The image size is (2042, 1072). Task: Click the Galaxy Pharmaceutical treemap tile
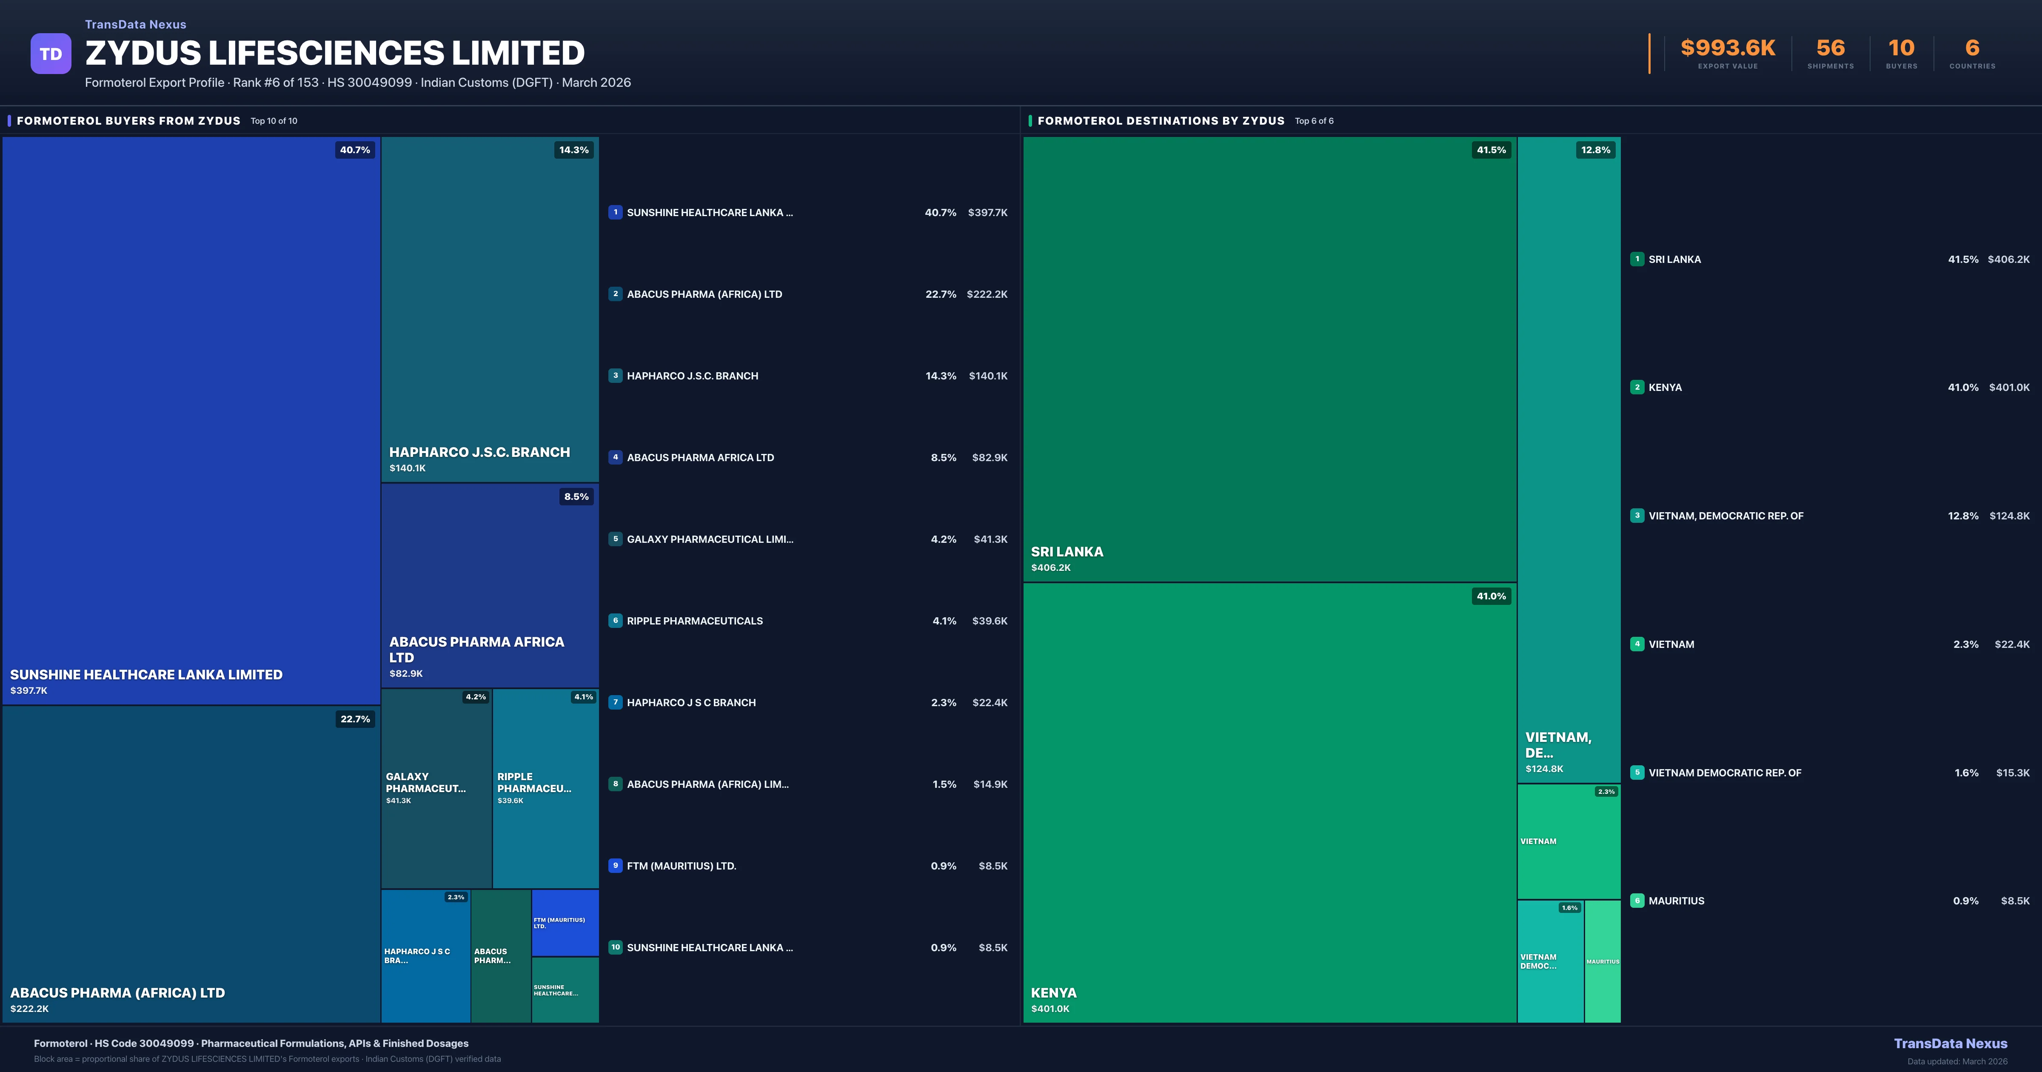pos(436,788)
